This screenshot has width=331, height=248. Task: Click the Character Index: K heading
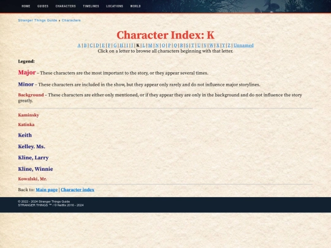click(x=165, y=35)
